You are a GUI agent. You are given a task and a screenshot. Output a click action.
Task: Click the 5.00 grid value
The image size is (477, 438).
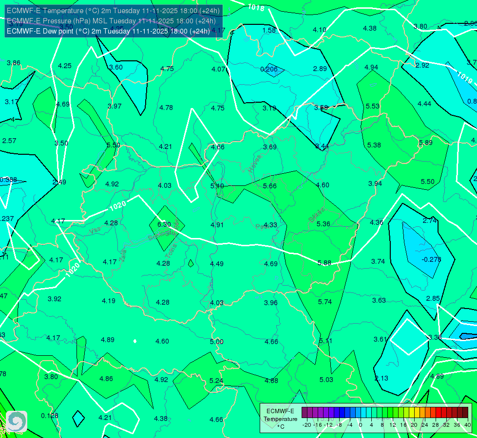(217, 342)
